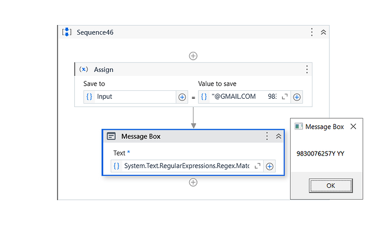Collapse the Message Box activity
This screenshot has width=385, height=247.
(x=278, y=137)
